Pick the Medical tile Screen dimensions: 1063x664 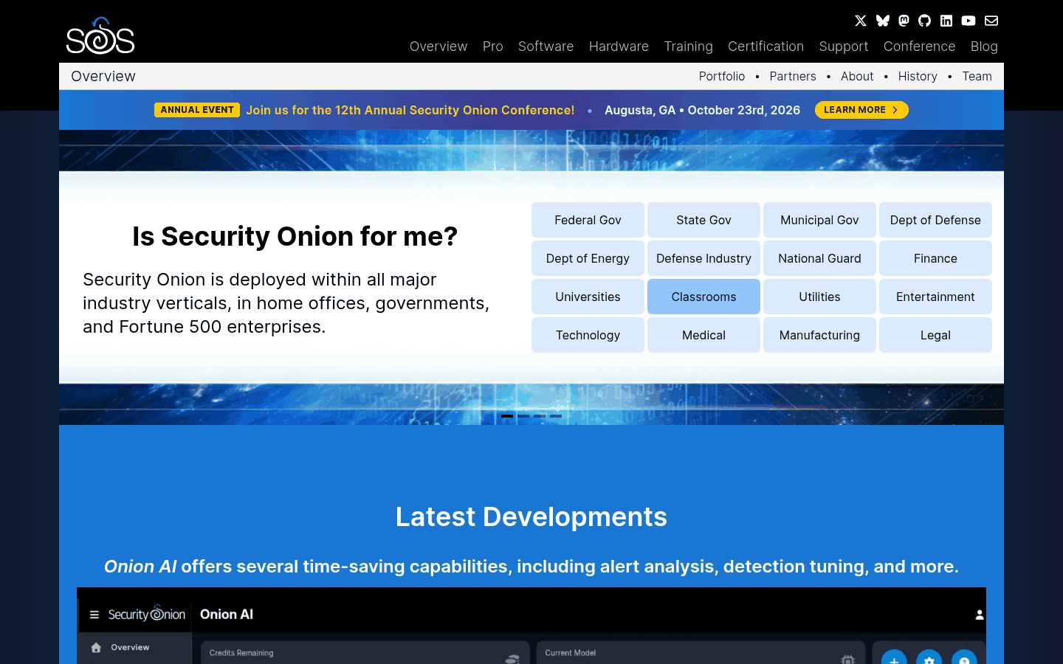click(x=703, y=335)
